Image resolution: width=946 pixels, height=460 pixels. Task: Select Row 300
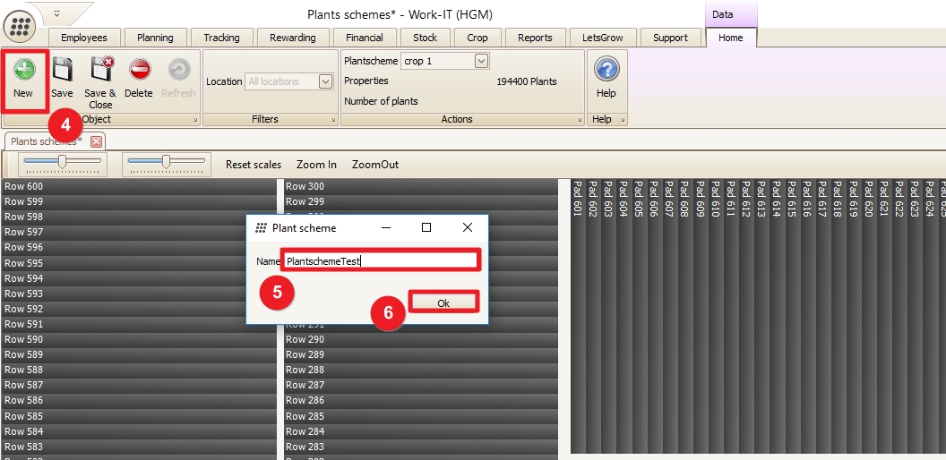coord(421,186)
